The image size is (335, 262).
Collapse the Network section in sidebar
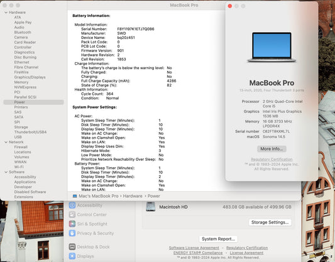(6, 142)
